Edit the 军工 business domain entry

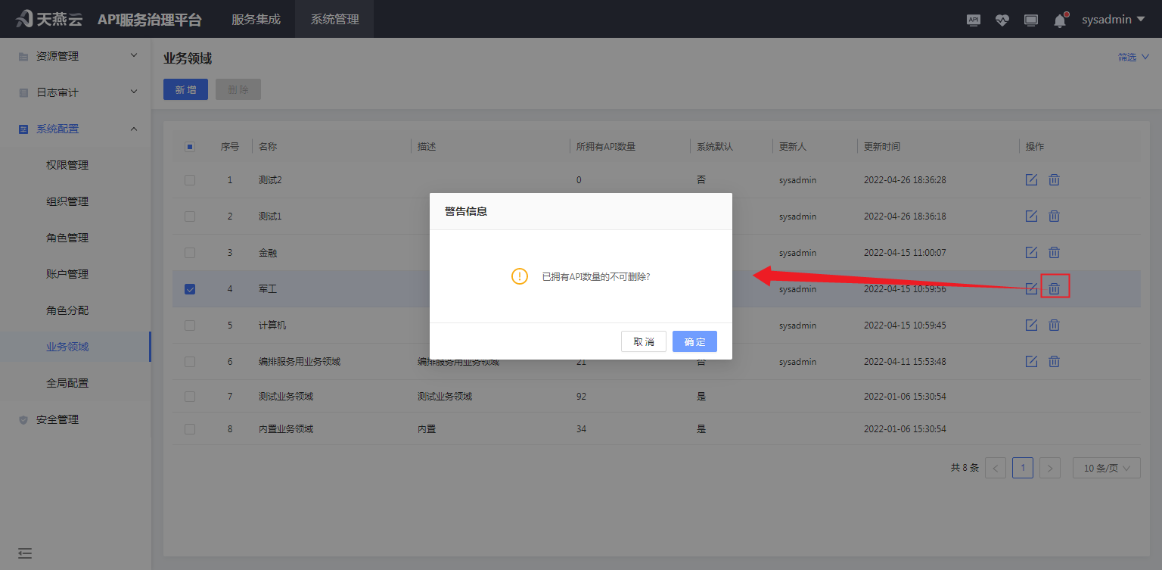(1031, 288)
